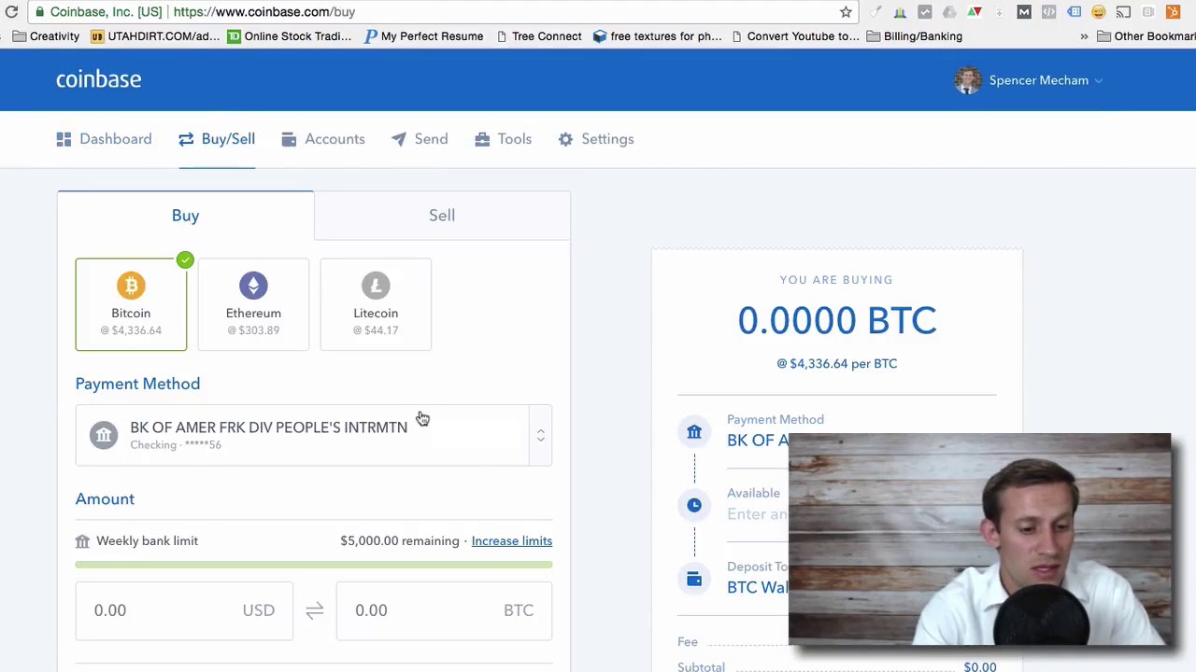Viewport: 1196px width, 672px height.
Task: Open the Billing/Banking bookmarks folder
Action: (915, 36)
